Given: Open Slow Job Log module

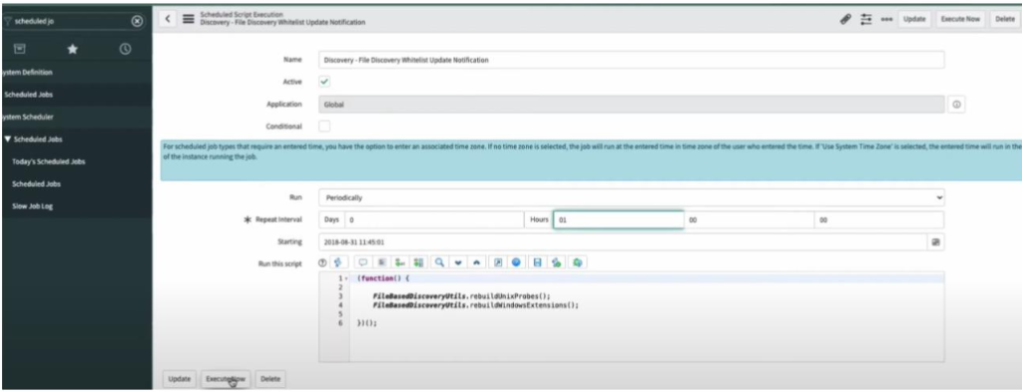Looking at the screenshot, I should click(32, 206).
